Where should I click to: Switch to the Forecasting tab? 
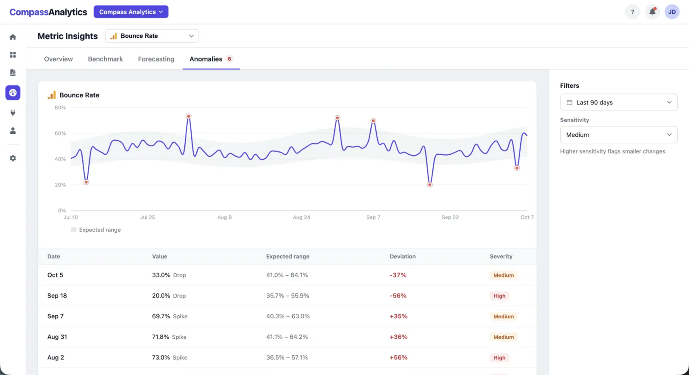[156, 59]
